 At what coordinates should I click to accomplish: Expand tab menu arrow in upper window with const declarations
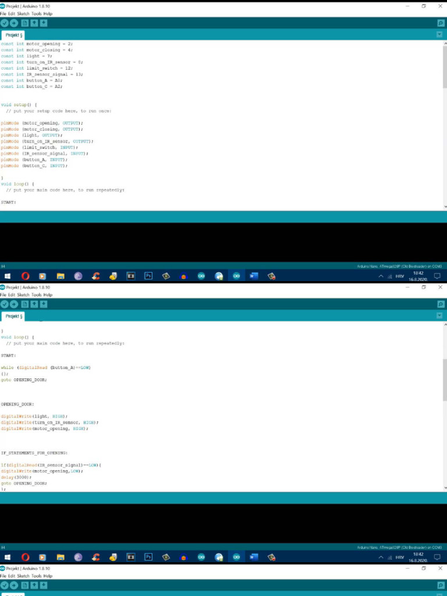(x=439, y=34)
